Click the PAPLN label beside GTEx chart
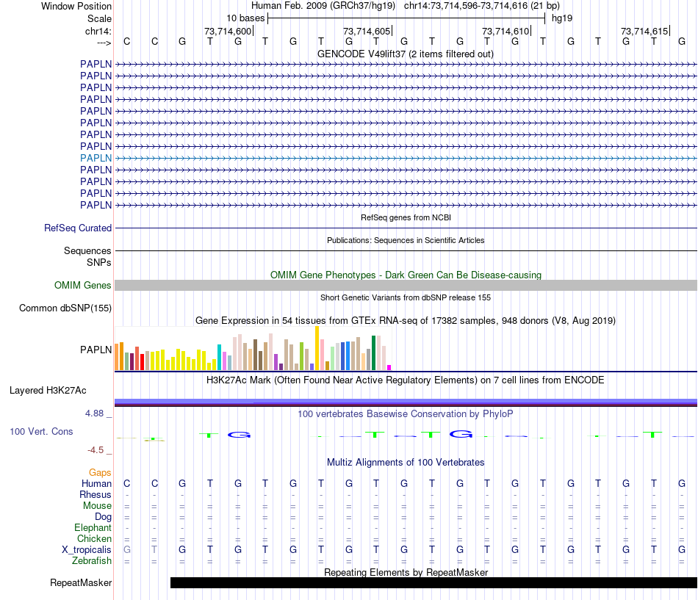This screenshot has height=600, width=698. tap(96, 350)
